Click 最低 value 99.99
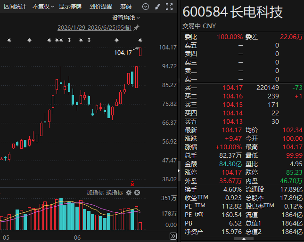Screen dimensions: 304x242 [x=294, y=155]
